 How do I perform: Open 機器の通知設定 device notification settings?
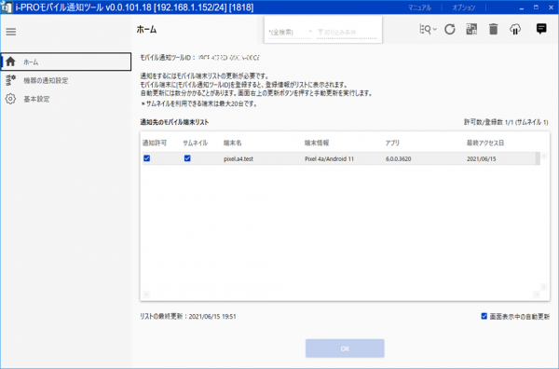point(46,80)
